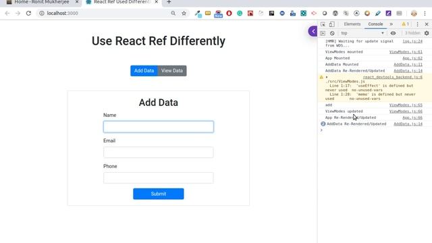Create a live expression with the eye icon
432x243 pixels.
click(x=393, y=33)
